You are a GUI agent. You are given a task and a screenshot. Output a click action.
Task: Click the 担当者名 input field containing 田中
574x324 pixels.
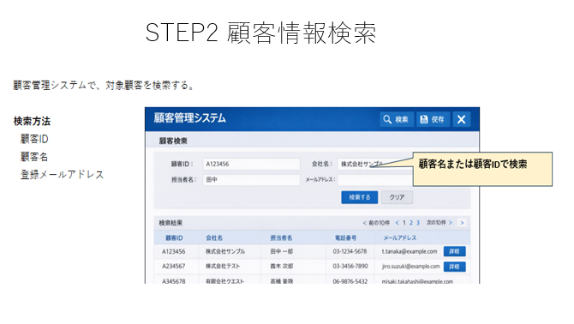(x=251, y=180)
